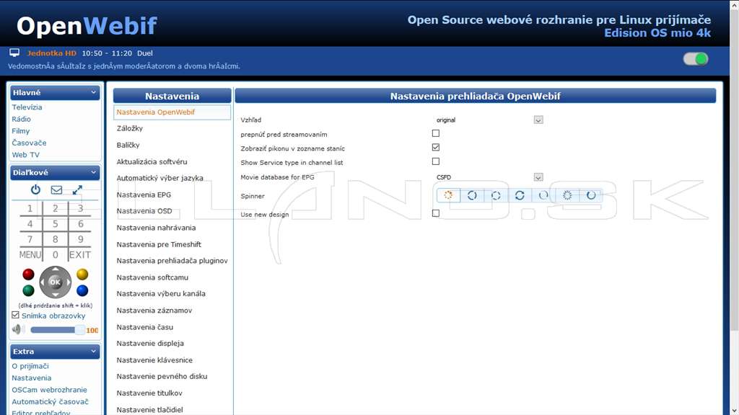Open the send message envelope icon
This screenshot has width=739, height=415.
[x=56, y=189]
